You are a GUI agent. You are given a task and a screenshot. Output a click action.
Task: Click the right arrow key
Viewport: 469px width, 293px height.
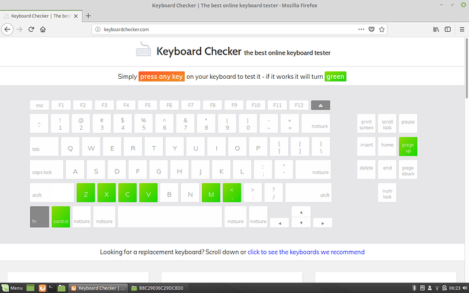tap(322, 223)
